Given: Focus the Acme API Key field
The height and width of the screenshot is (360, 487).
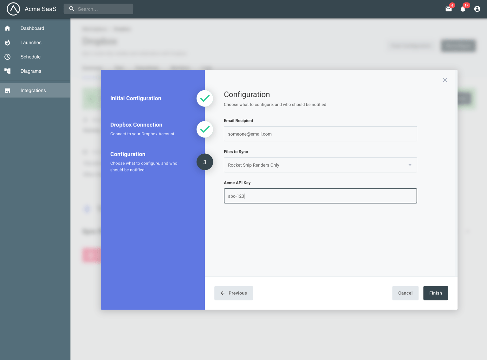Looking at the screenshot, I should 320,196.
